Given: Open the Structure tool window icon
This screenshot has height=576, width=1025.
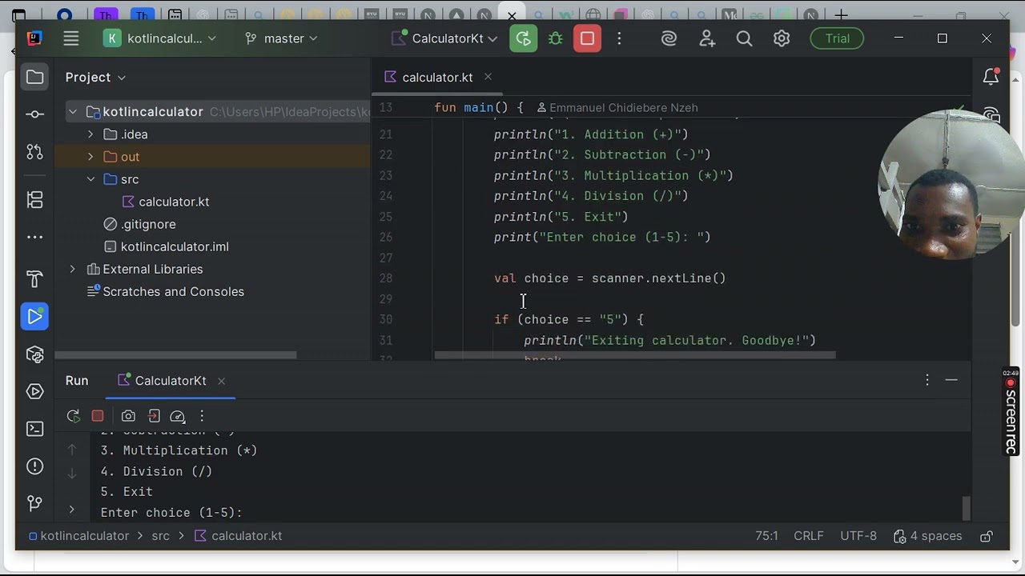Looking at the screenshot, I should [34, 199].
